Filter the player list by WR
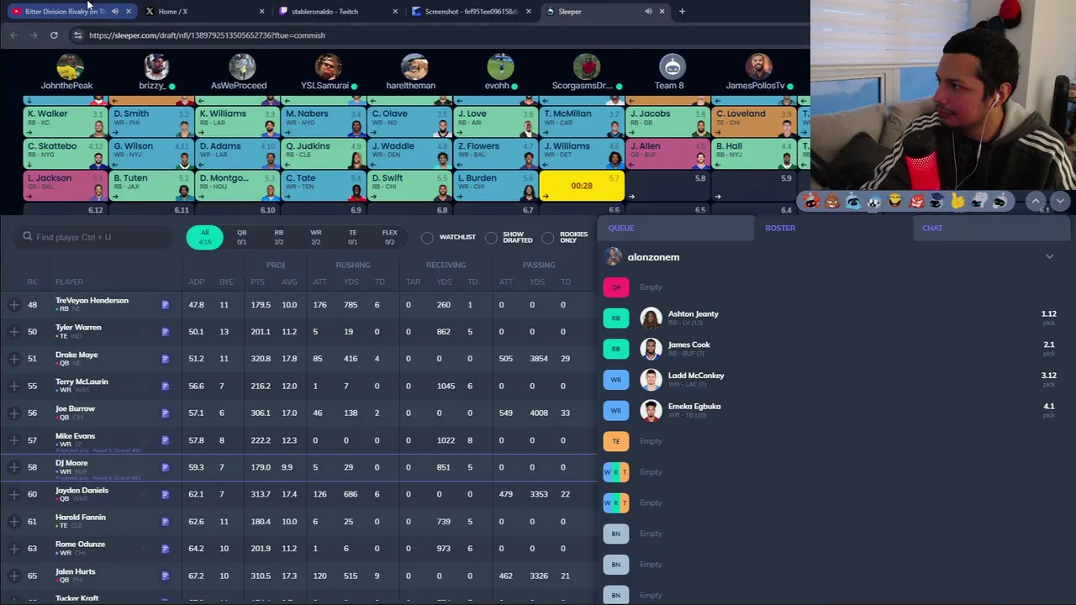The width and height of the screenshot is (1076, 605). click(x=315, y=238)
